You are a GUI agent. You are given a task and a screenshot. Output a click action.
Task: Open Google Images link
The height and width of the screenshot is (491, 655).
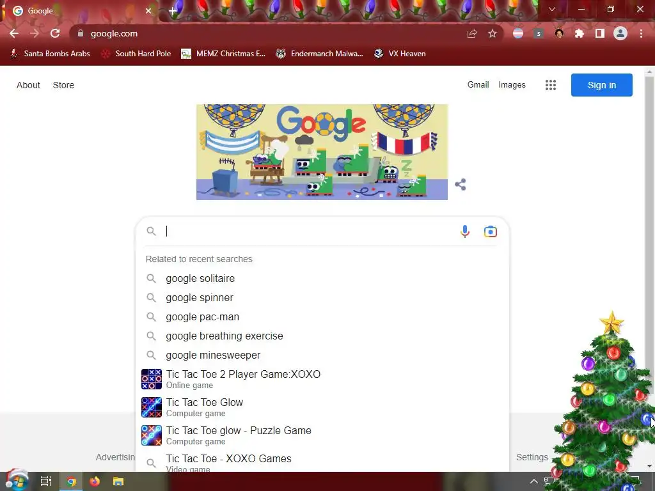click(x=512, y=85)
